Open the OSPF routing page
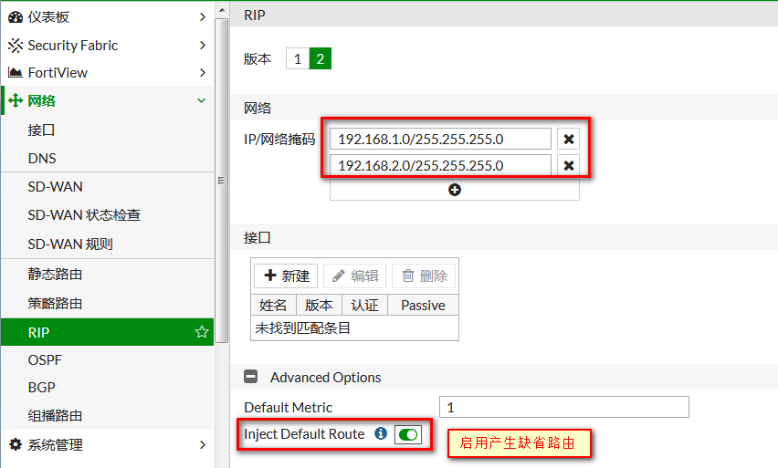The height and width of the screenshot is (468, 778). [46, 360]
